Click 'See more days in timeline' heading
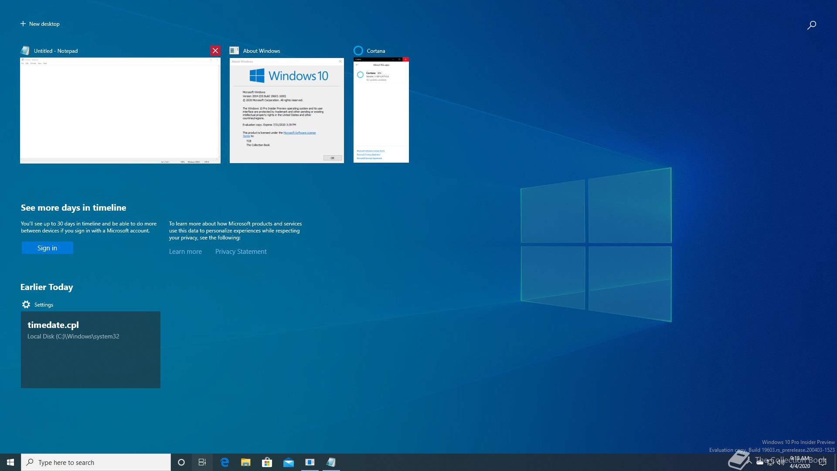Image resolution: width=837 pixels, height=471 pixels. [x=73, y=208]
